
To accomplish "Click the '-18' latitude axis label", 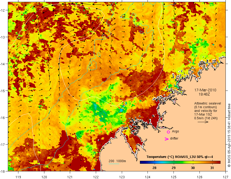I will point(3,171).
